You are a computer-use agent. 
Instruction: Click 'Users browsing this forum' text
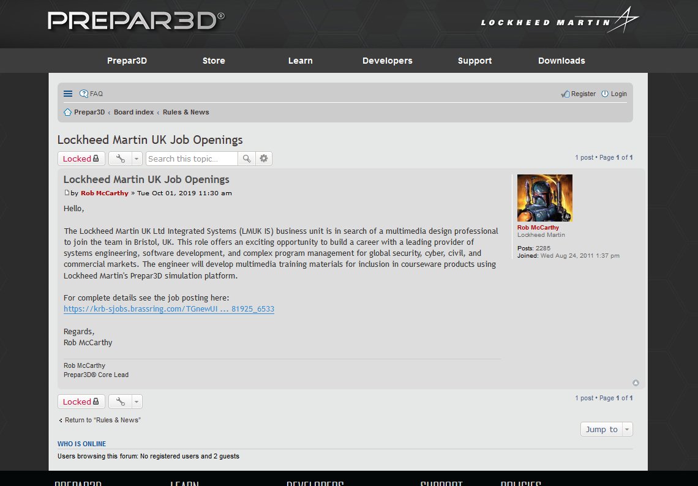[x=148, y=456]
